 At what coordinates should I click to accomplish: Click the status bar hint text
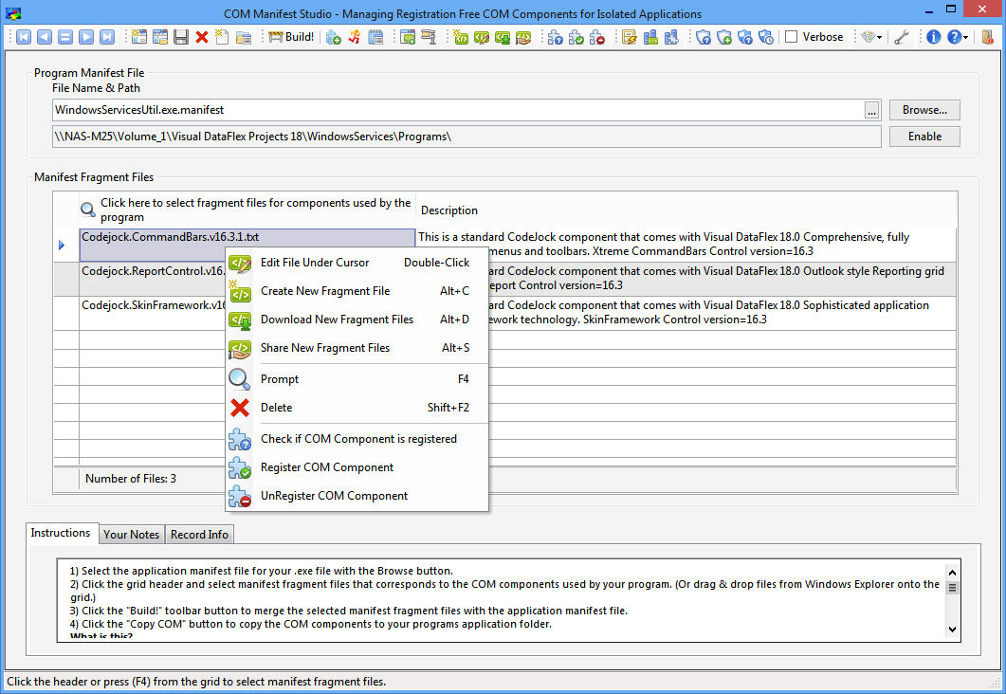[x=196, y=682]
